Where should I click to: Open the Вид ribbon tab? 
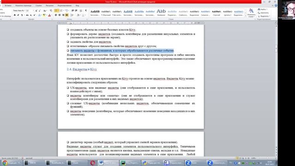[77, 6]
